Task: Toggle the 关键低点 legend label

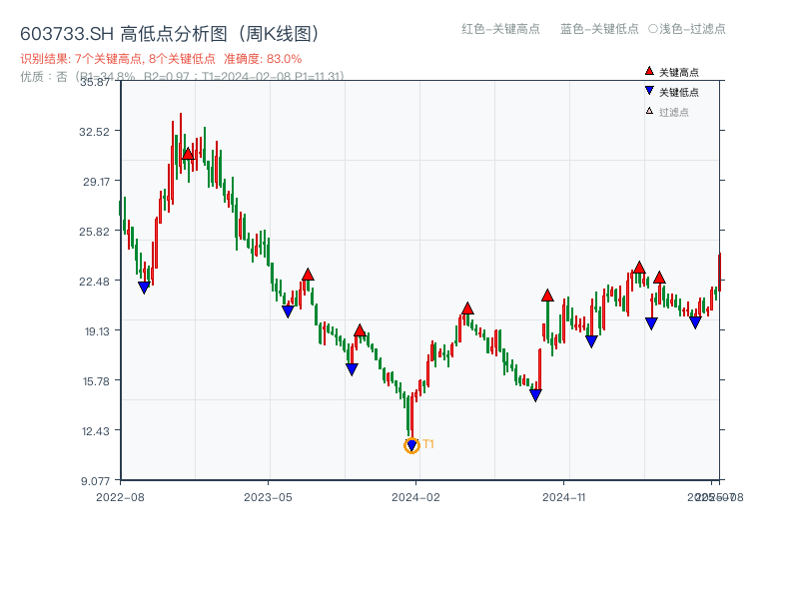Action: 679,92
